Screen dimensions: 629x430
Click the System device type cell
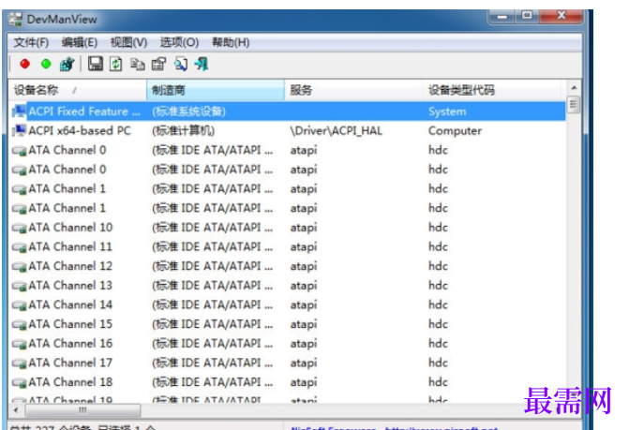tap(447, 111)
